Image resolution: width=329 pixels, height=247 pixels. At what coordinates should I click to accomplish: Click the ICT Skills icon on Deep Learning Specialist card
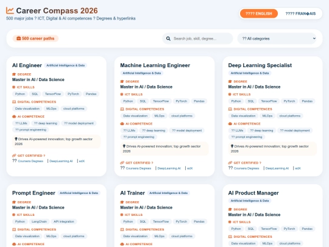click(x=230, y=95)
